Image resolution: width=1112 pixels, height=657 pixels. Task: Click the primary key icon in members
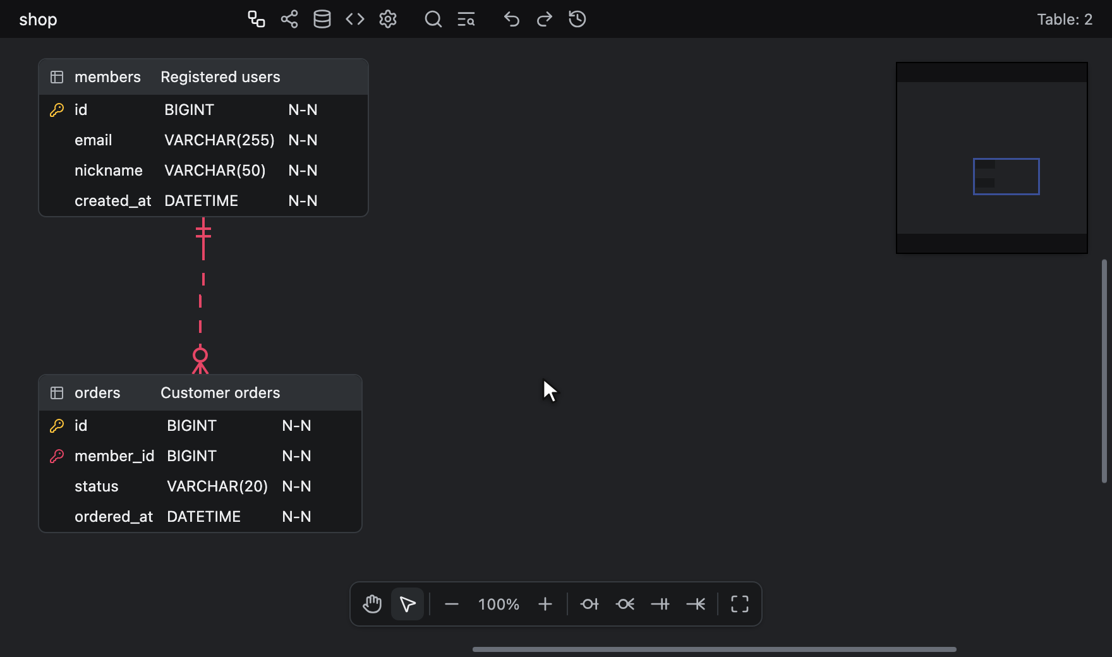click(x=57, y=110)
